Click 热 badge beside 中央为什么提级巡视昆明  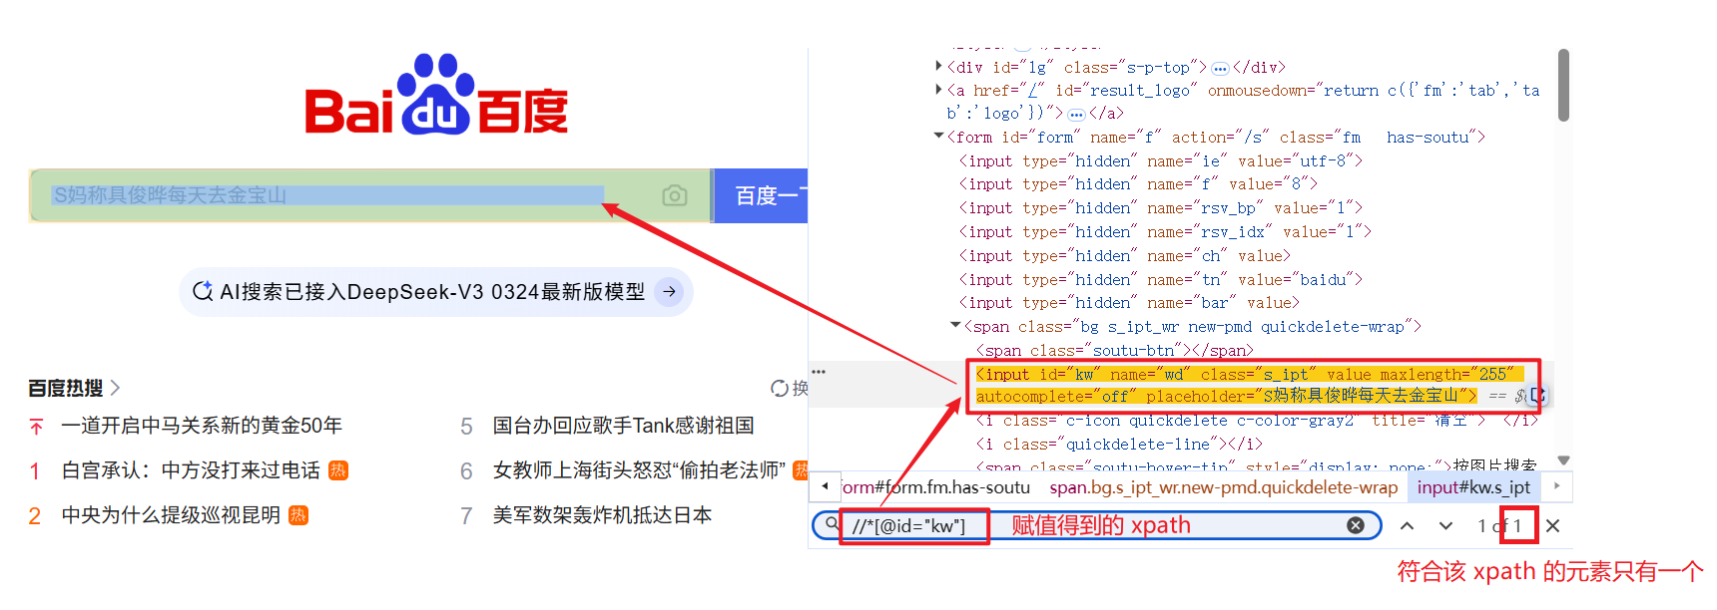pyautogui.click(x=298, y=515)
